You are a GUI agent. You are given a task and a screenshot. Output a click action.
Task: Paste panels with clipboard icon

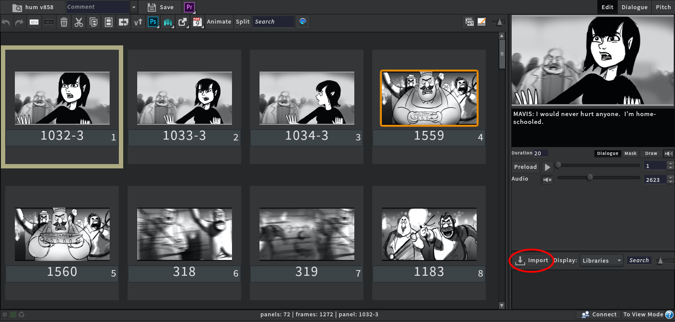tap(108, 22)
